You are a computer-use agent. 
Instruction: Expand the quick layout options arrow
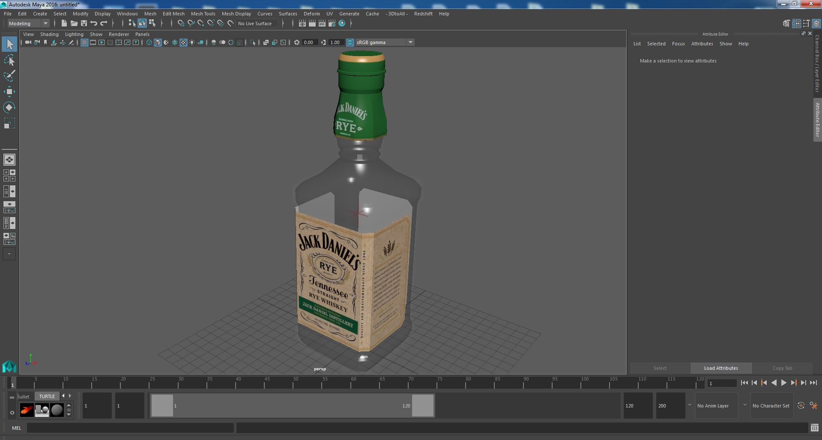pos(9,254)
